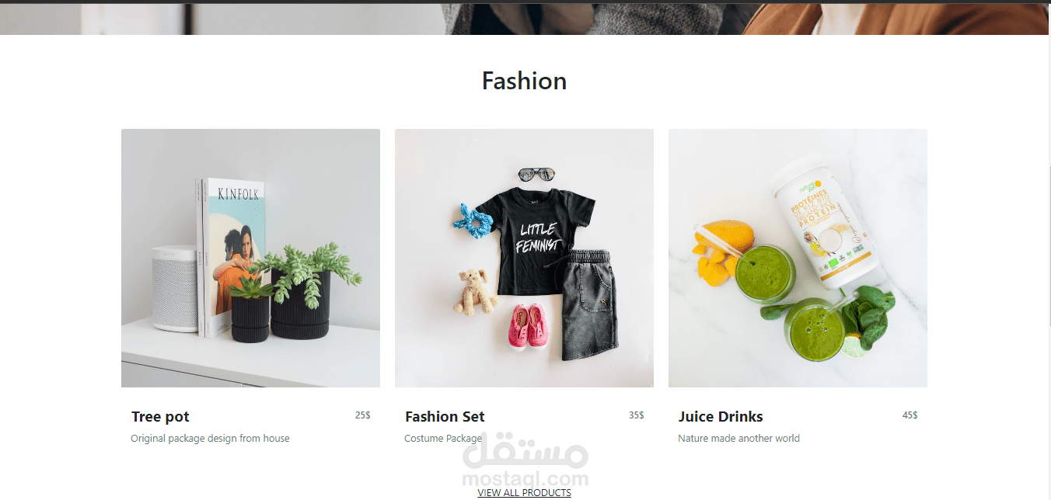Click the Fashion Set product title
The width and height of the screenshot is (1051, 500).
pos(445,417)
